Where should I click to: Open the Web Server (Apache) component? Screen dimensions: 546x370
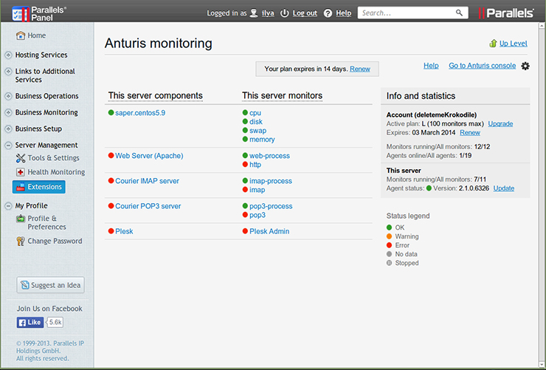[149, 156]
